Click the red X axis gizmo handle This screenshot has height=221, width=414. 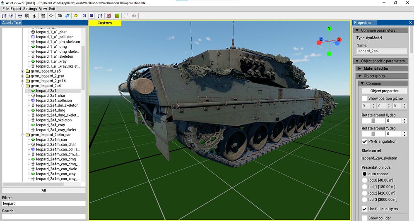[339, 40]
